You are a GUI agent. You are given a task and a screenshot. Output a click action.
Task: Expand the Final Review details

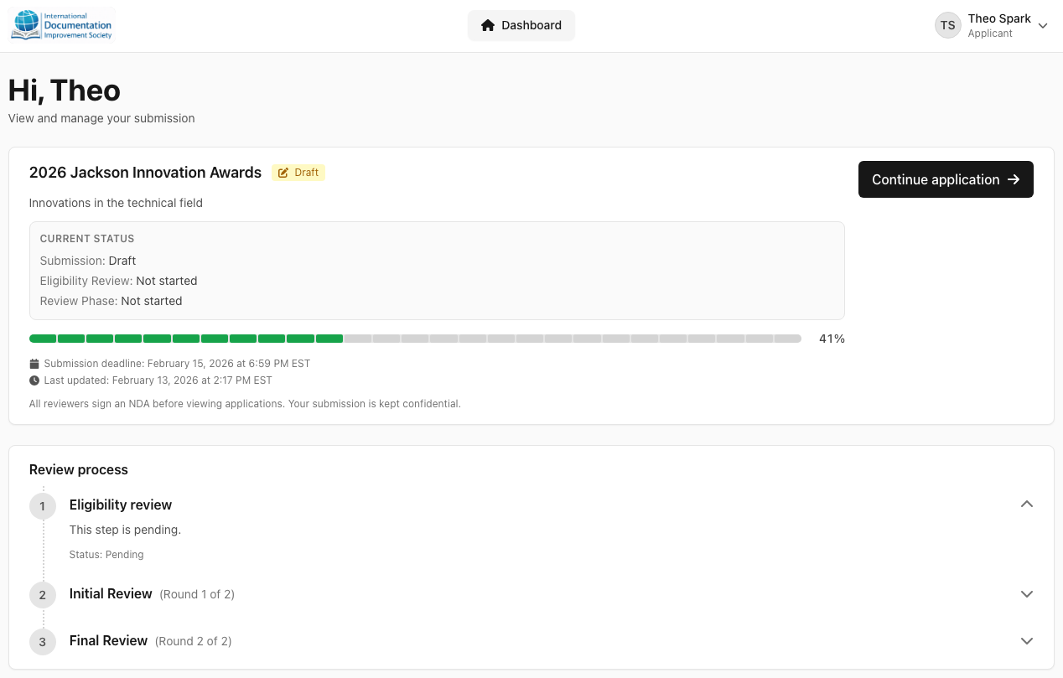coord(1027,640)
